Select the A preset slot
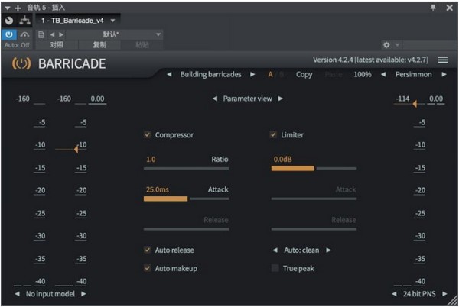459x307 pixels. [x=270, y=75]
